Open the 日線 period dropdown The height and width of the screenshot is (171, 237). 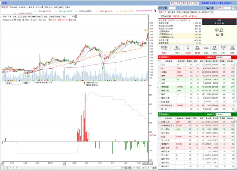[68, 16]
